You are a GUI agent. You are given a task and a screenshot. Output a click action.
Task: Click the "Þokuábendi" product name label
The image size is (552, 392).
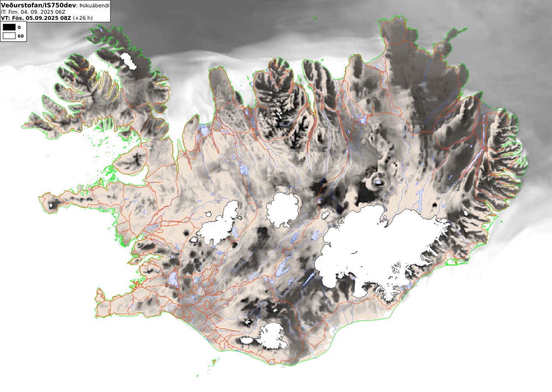94,6
